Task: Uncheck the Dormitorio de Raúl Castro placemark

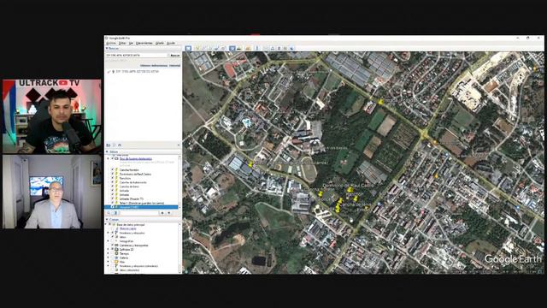Action: tap(113, 174)
